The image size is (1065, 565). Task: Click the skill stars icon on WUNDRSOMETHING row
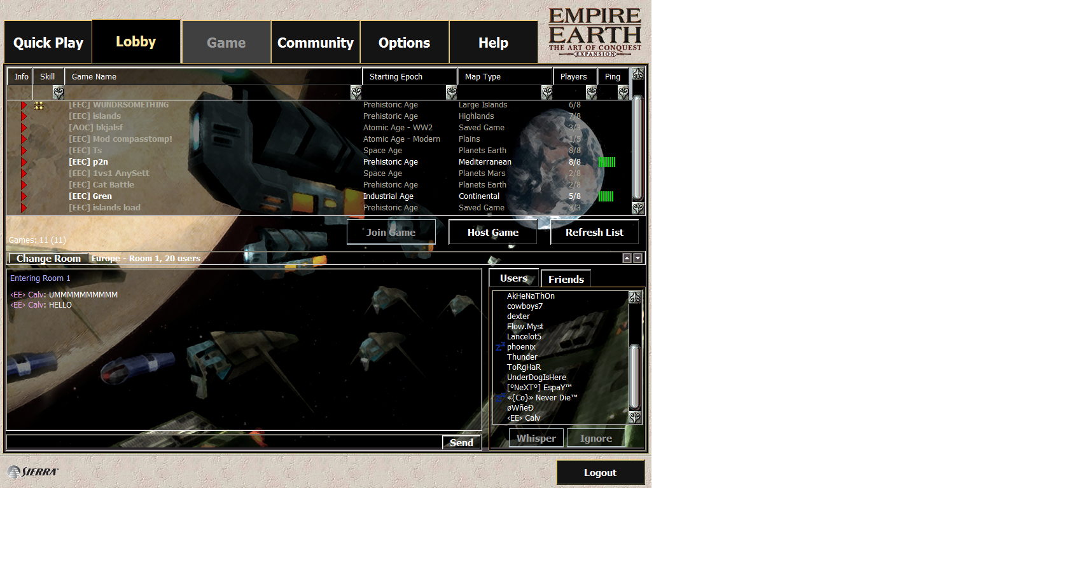click(39, 106)
